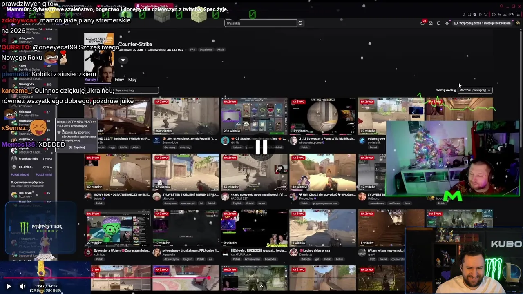Screen dimensions: 523x294
Task: Open Twitch notifications with 28 badge
Action: pos(422,23)
